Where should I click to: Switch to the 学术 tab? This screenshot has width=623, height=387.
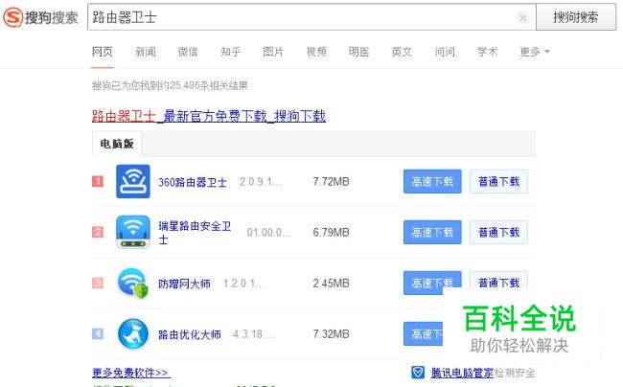487,52
